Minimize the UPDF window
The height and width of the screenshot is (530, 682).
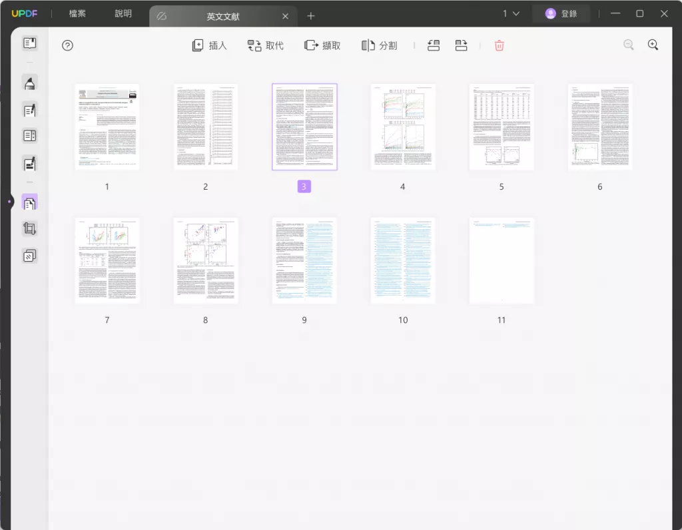pyautogui.click(x=615, y=13)
